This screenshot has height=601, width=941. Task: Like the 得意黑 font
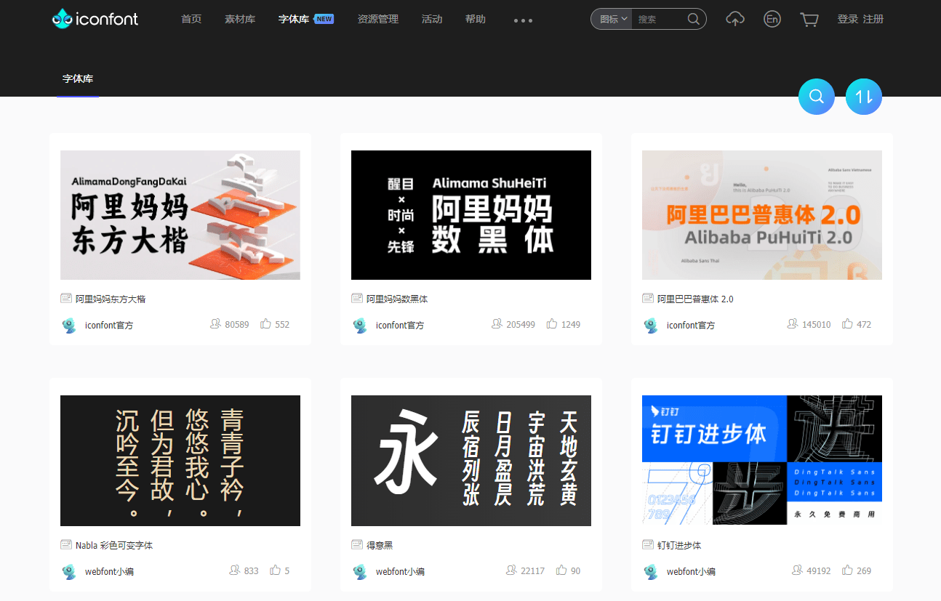pyautogui.click(x=559, y=570)
